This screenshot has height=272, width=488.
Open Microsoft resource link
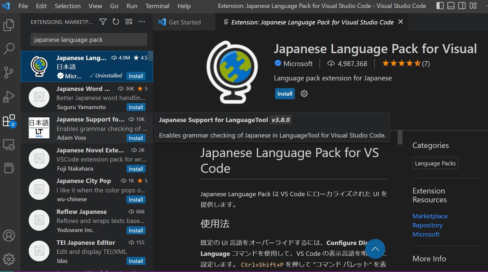426,234
